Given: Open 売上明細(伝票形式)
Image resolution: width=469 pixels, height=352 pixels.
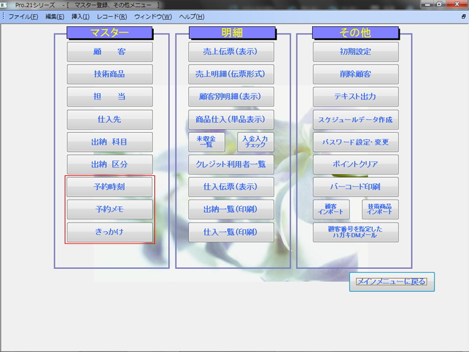Looking at the screenshot, I should coord(231,74).
